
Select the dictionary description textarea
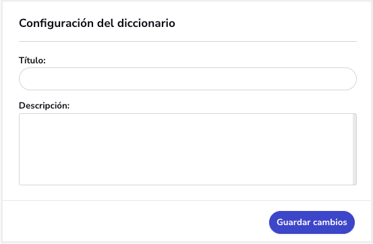188,149
